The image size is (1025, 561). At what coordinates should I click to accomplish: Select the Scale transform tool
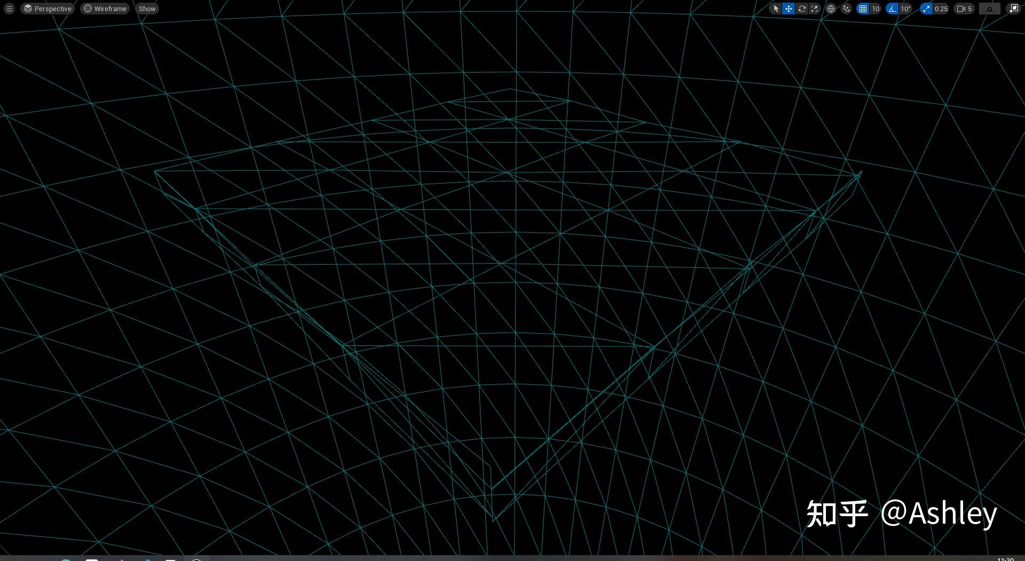pos(815,9)
